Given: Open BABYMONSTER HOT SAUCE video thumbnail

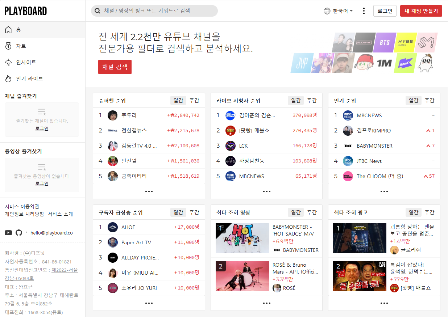Looking at the screenshot, I should [x=242, y=238].
